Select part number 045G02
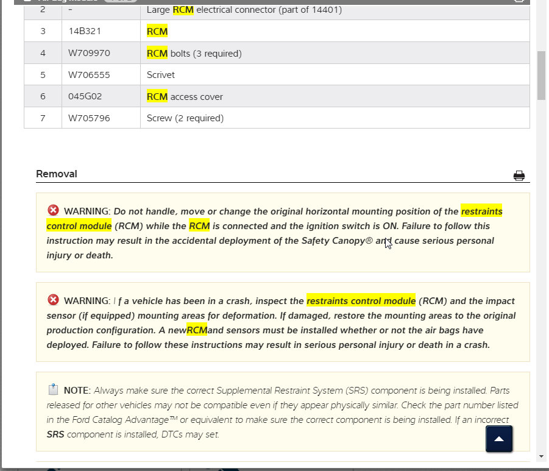This screenshot has height=471, width=549. click(x=85, y=96)
